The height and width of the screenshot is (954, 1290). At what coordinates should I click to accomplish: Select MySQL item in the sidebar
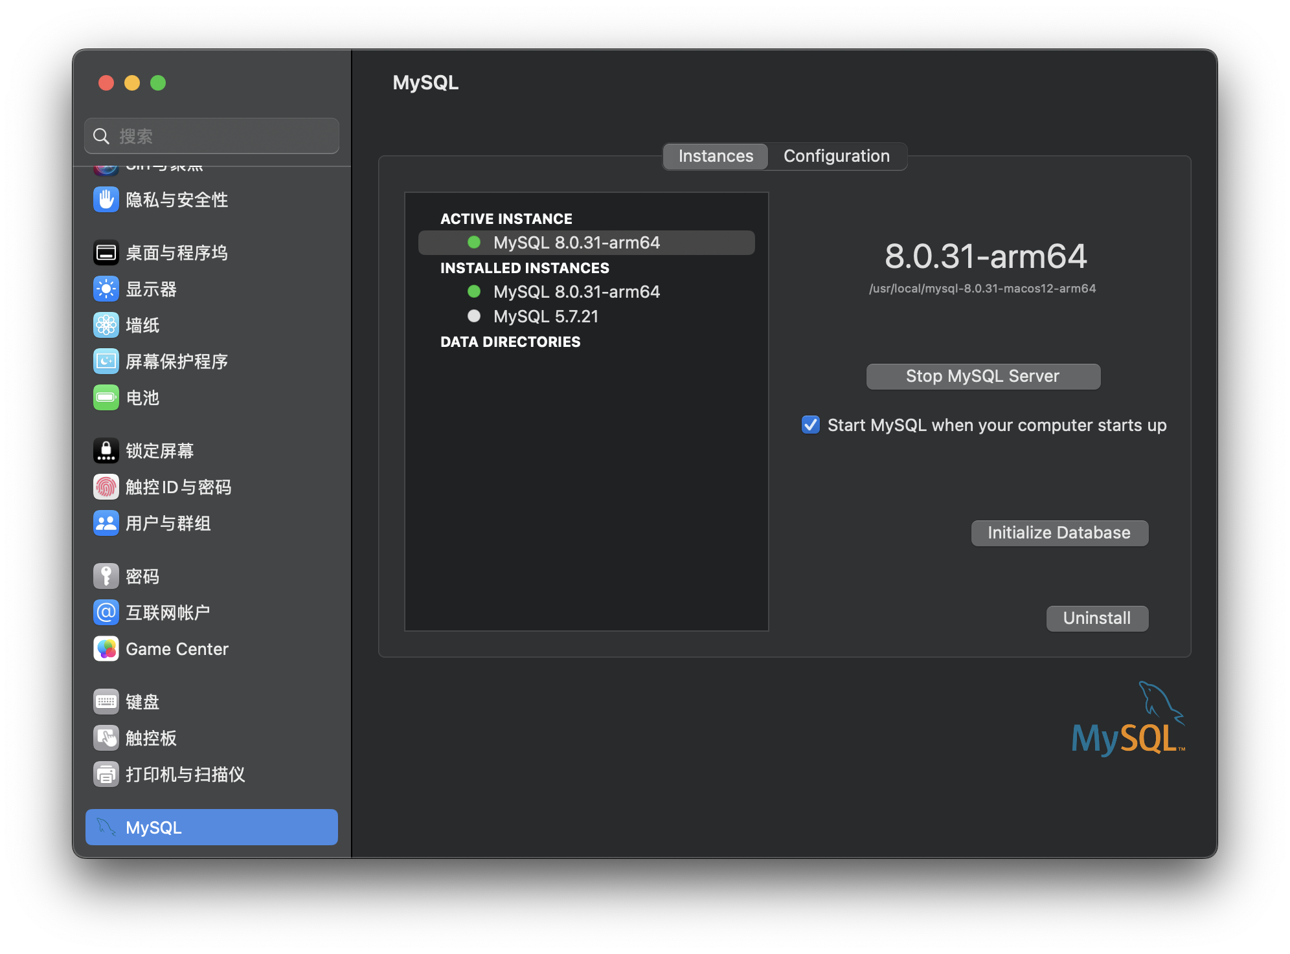point(212,828)
